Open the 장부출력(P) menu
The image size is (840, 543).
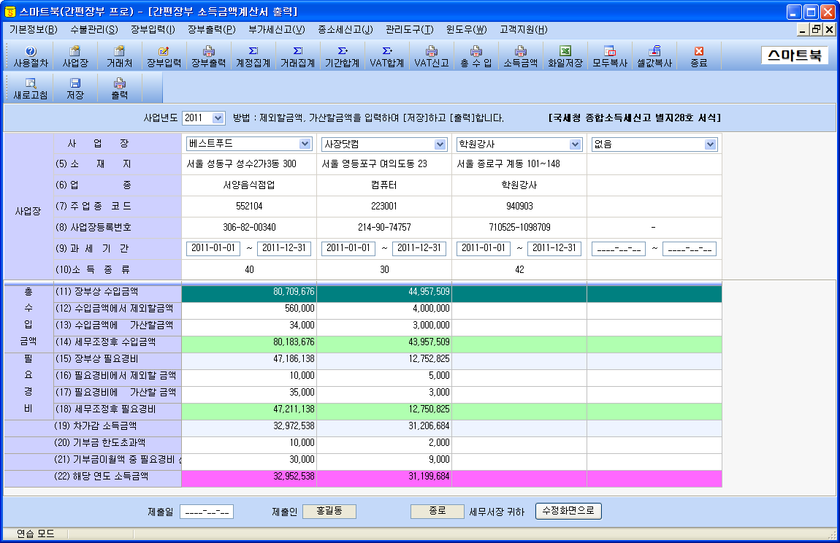point(212,29)
